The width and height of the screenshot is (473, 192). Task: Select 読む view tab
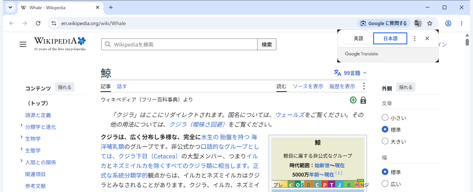click(282, 86)
